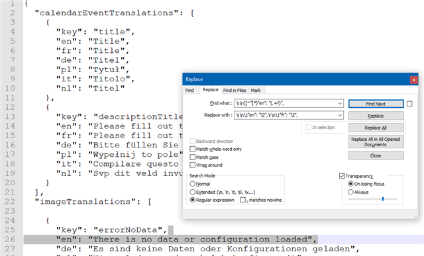Enable Match whole word only
The width and height of the screenshot is (424, 256).
(192, 149)
